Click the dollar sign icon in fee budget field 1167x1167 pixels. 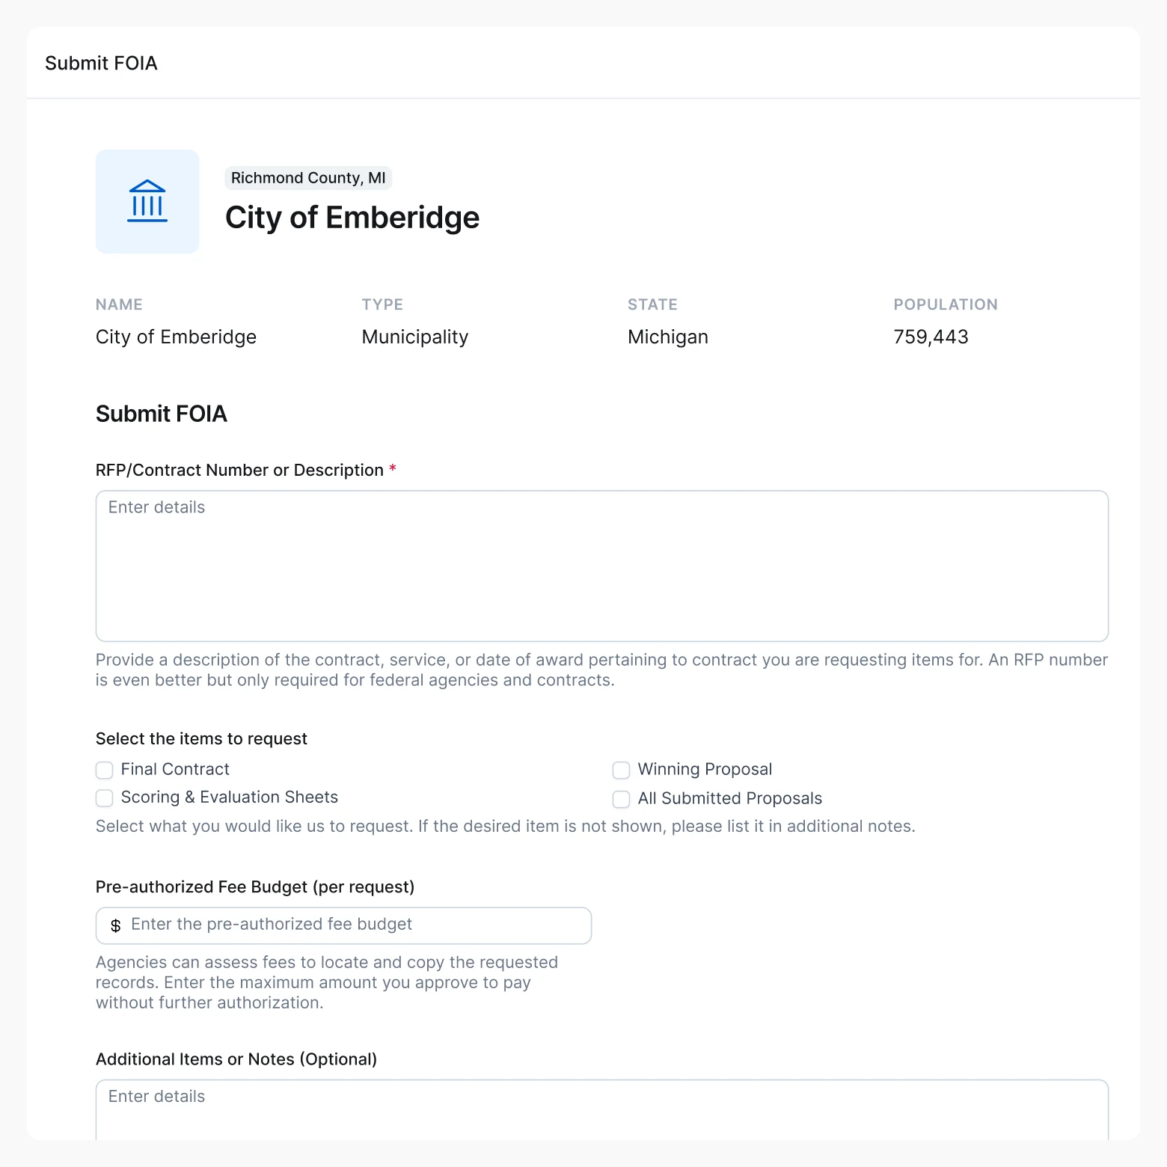point(115,925)
